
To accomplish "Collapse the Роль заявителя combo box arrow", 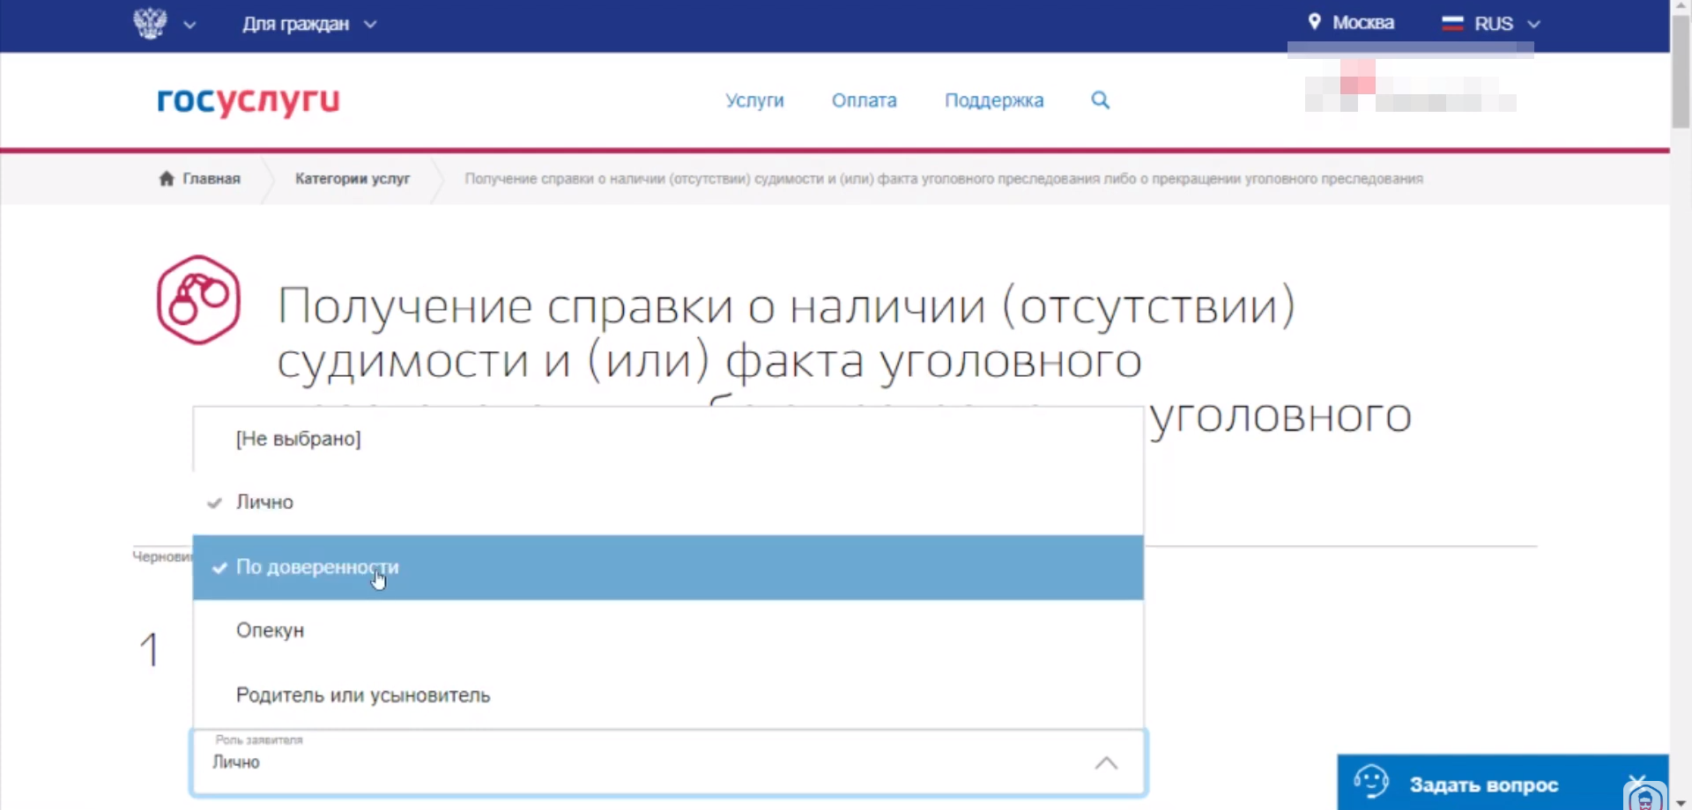I will tap(1106, 762).
